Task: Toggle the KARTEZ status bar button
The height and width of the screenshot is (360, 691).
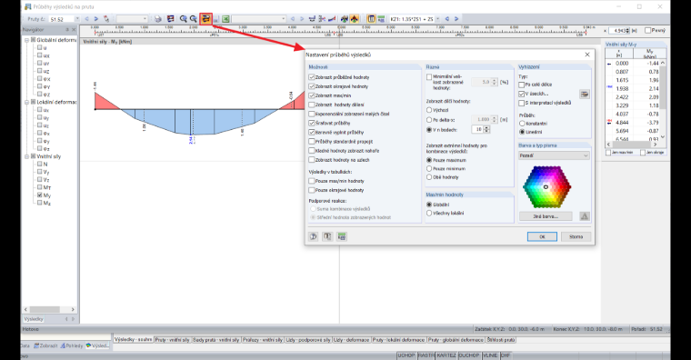Action: pyautogui.click(x=446, y=355)
